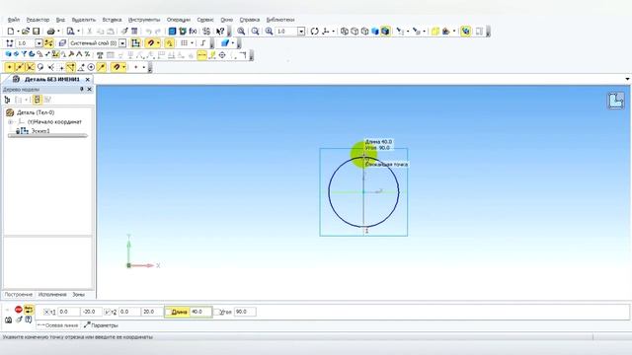Open an existing file
This screenshot has height=355, width=632.
coord(26,31)
